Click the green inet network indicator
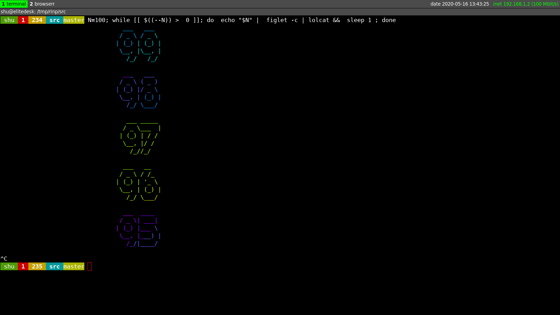This screenshot has height=315, width=560. click(x=525, y=4)
